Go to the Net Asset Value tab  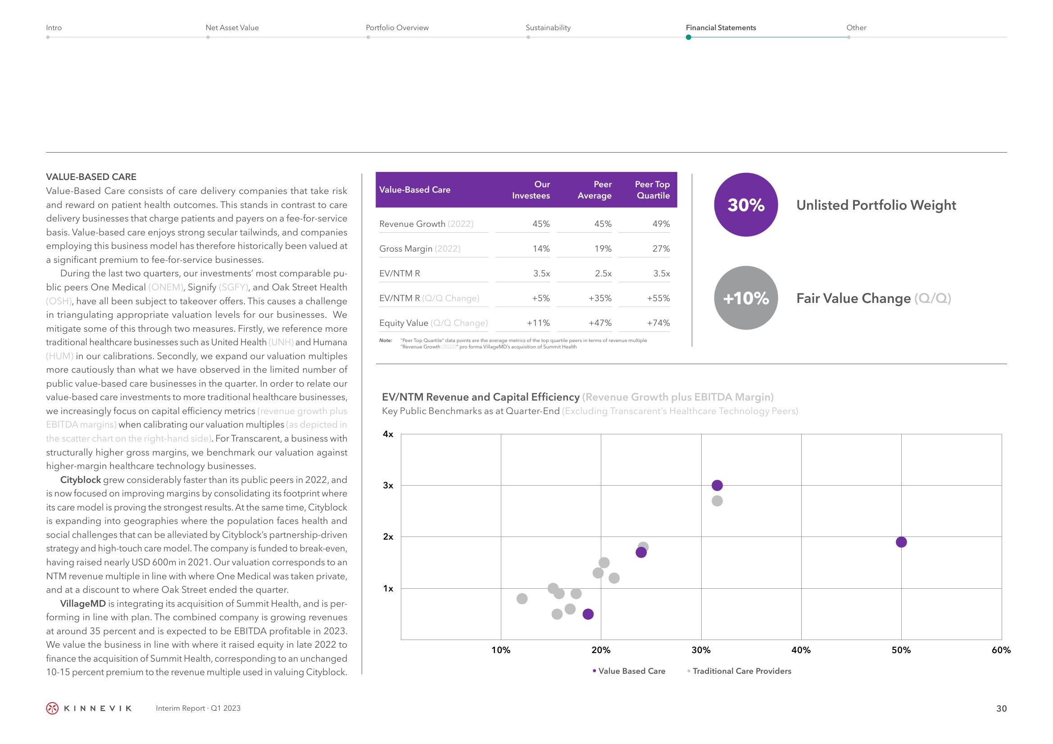232,27
